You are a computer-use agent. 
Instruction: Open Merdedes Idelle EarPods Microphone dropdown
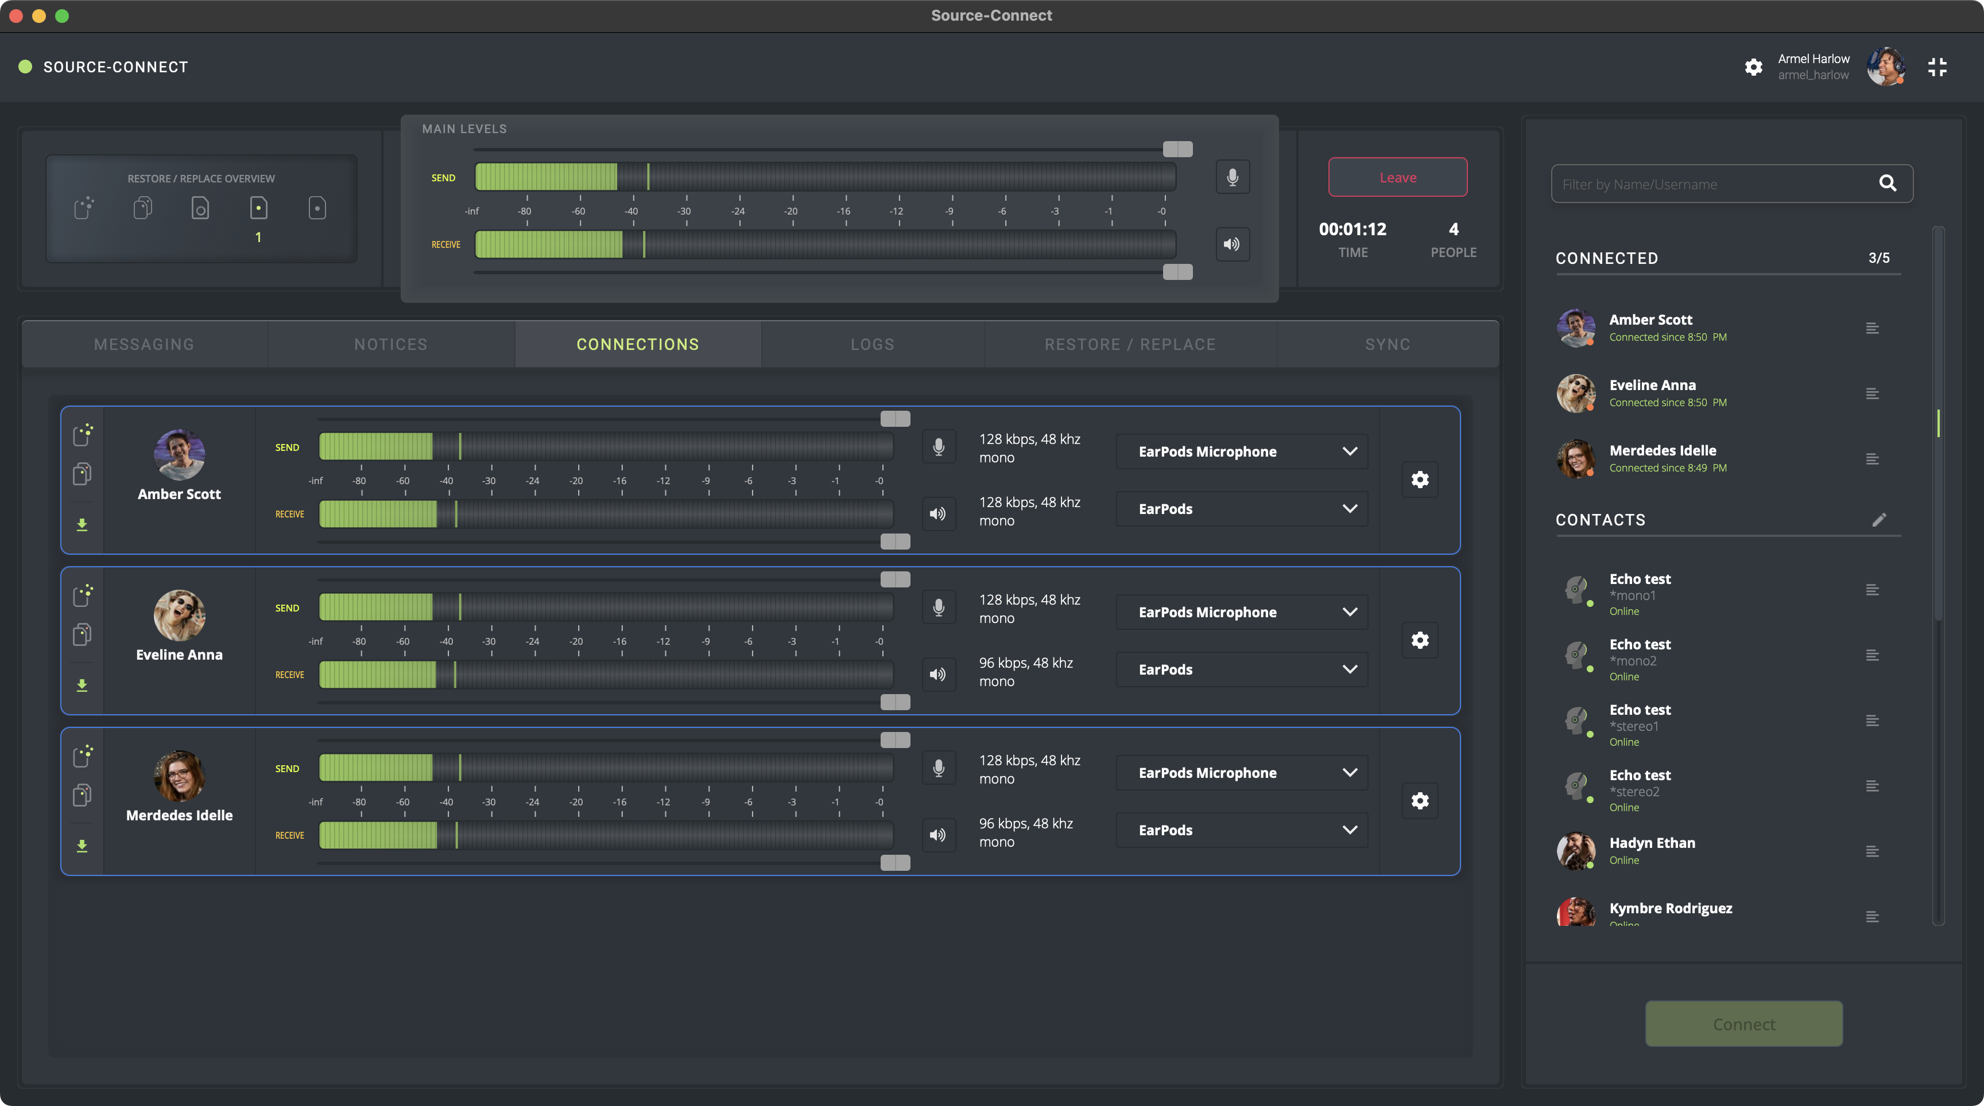coord(1242,773)
